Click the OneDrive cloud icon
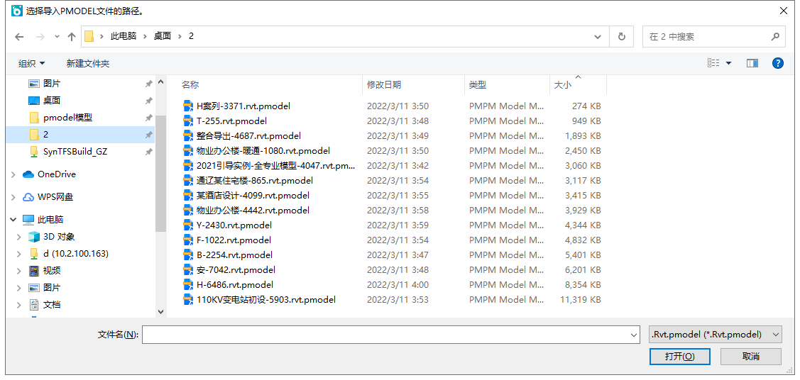 (28, 174)
